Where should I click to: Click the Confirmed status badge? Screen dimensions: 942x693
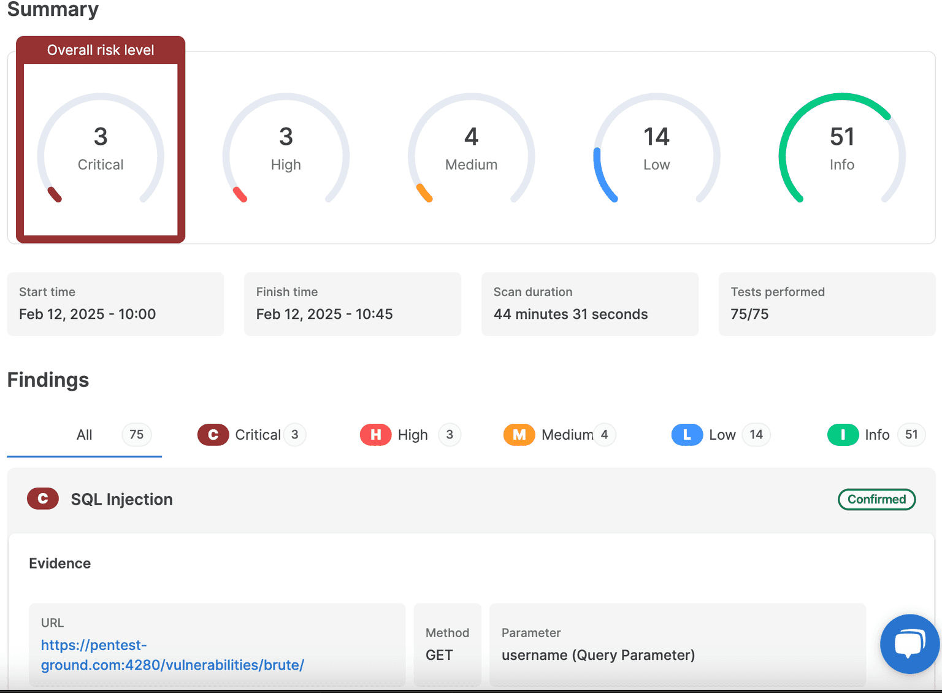point(876,499)
